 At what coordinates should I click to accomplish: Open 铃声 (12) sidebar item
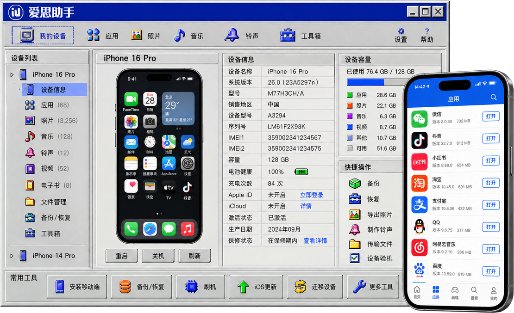[x=47, y=153]
